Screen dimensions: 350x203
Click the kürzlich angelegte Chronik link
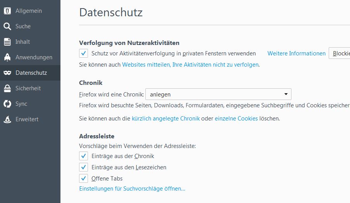[x=166, y=119]
